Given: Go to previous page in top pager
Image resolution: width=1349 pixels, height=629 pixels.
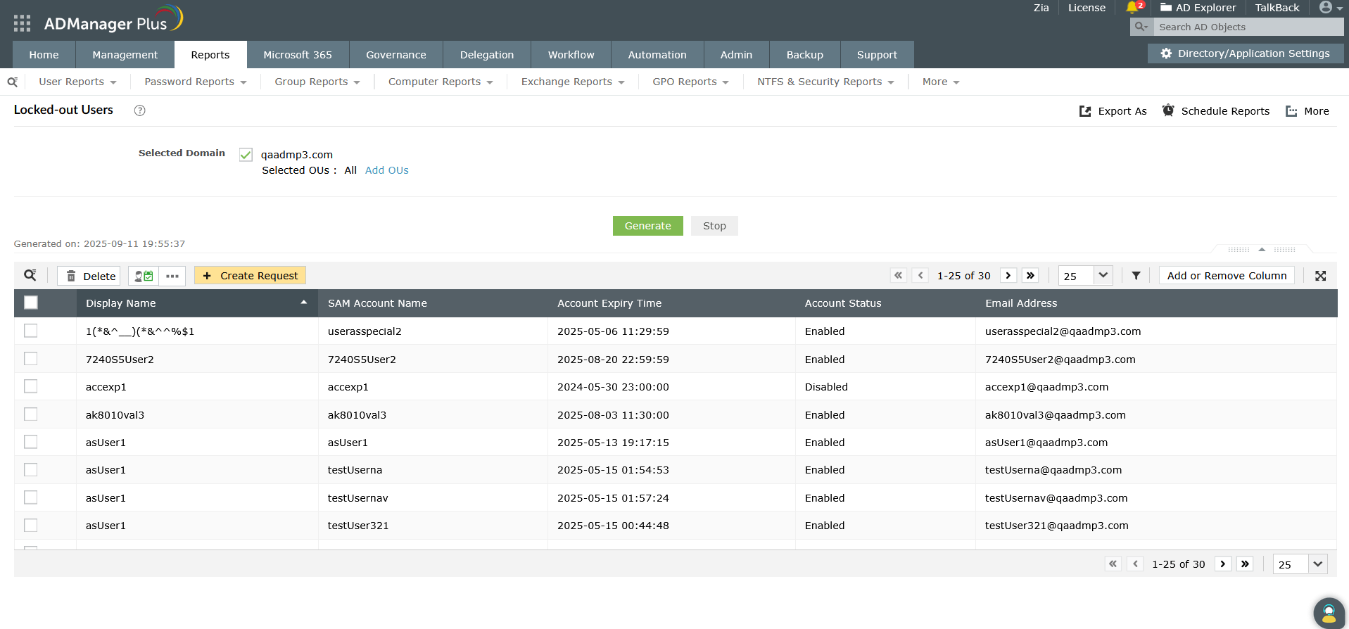Looking at the screenshot, I should click(x=920, y=276).
